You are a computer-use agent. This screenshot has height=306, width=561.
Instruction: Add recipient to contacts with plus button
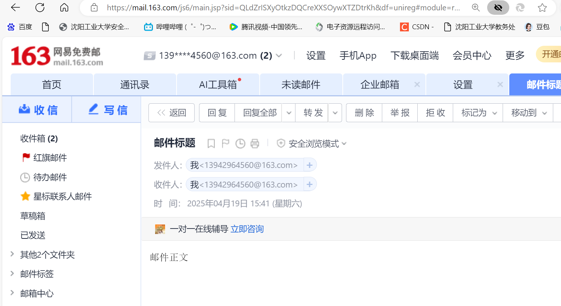309,184
